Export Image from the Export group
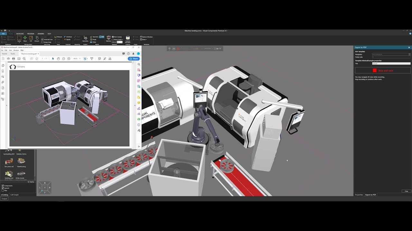412x231 pixels. 93,39
